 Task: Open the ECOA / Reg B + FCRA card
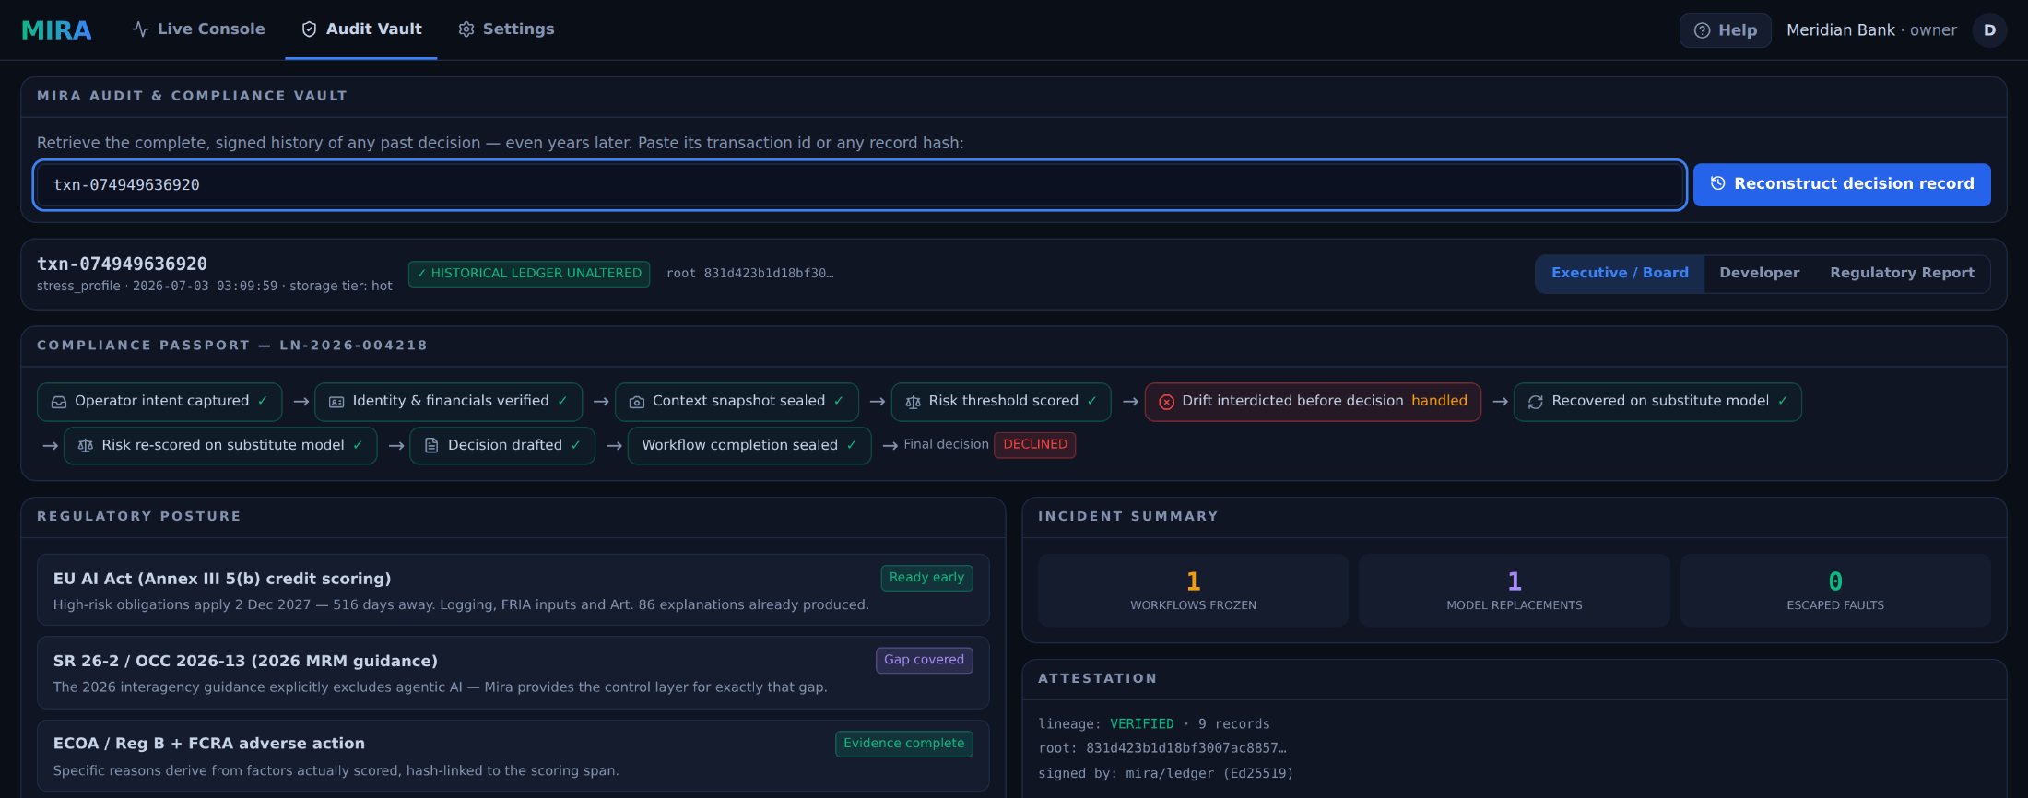point(513,756)
